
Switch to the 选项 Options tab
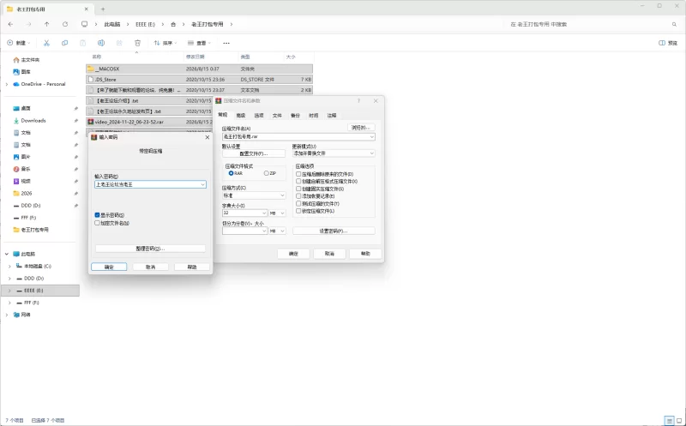pyautogui.click(x=259, y=116)
